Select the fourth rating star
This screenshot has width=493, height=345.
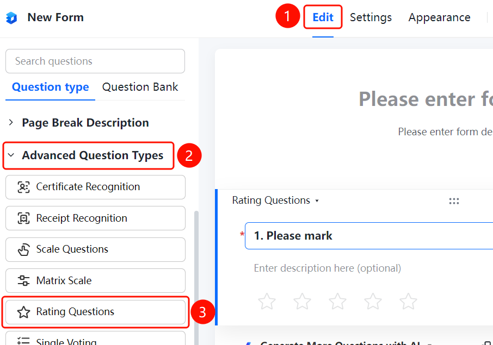[x=373, y=302]
